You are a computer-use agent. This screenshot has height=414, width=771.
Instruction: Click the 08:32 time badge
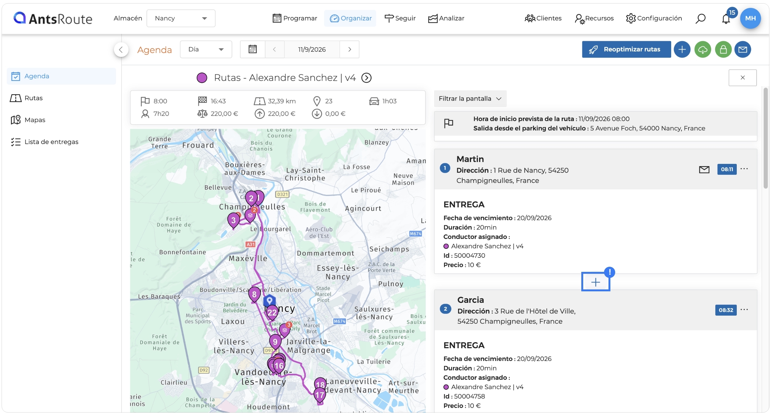pyautogui.click(x=726, y=310)
